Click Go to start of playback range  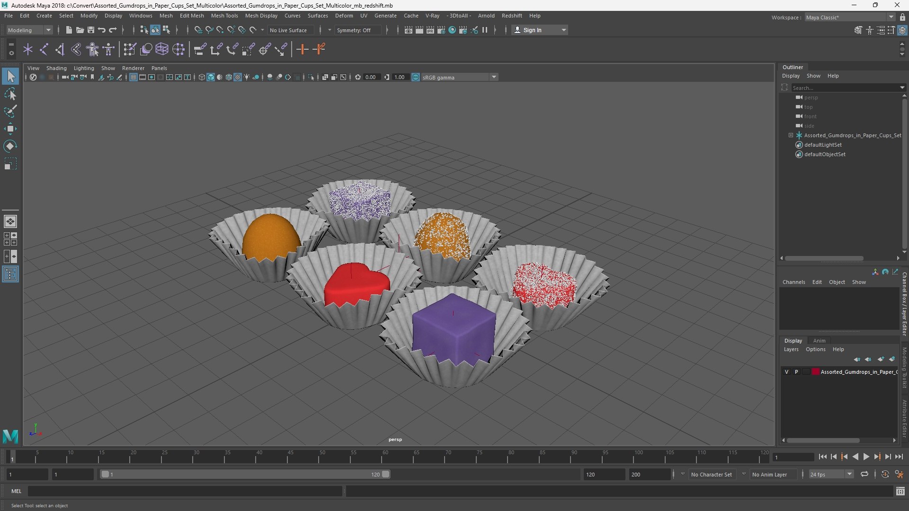[x=822, y=457]
